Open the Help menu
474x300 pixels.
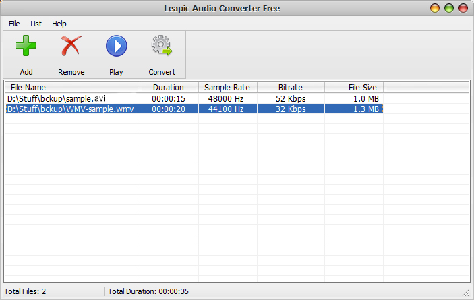pos(59,24)
